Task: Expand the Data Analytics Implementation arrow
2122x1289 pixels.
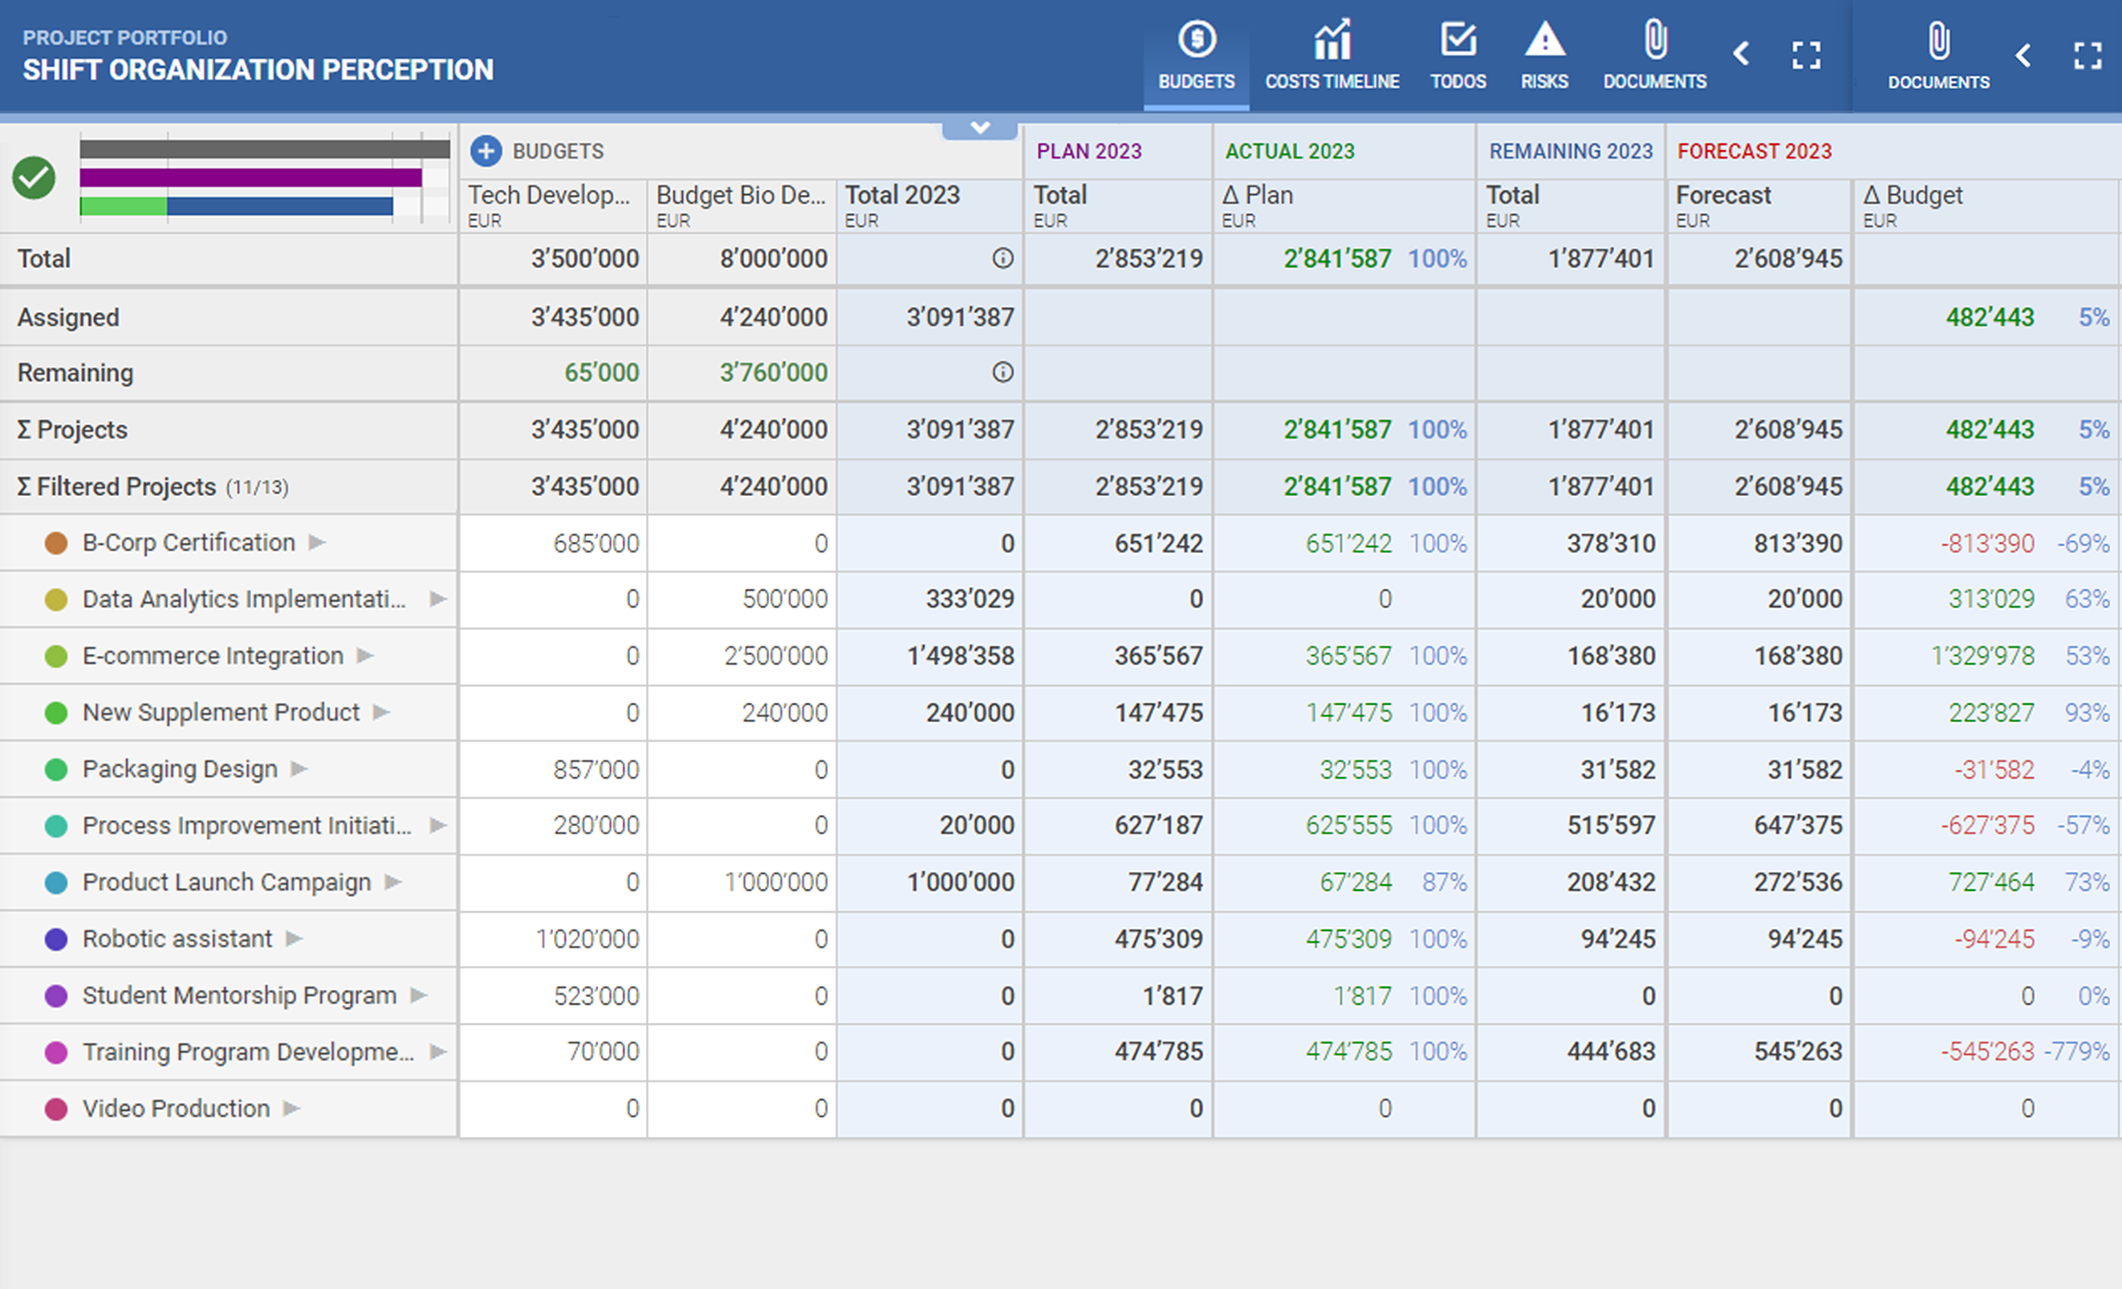Action: pos(437,600)
